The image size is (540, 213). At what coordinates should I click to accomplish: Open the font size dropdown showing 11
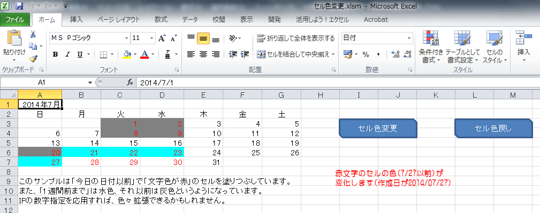pos(152,38)
